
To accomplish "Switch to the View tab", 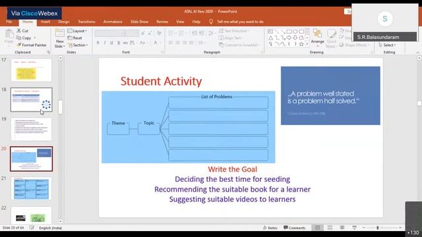I will (180, 22).
